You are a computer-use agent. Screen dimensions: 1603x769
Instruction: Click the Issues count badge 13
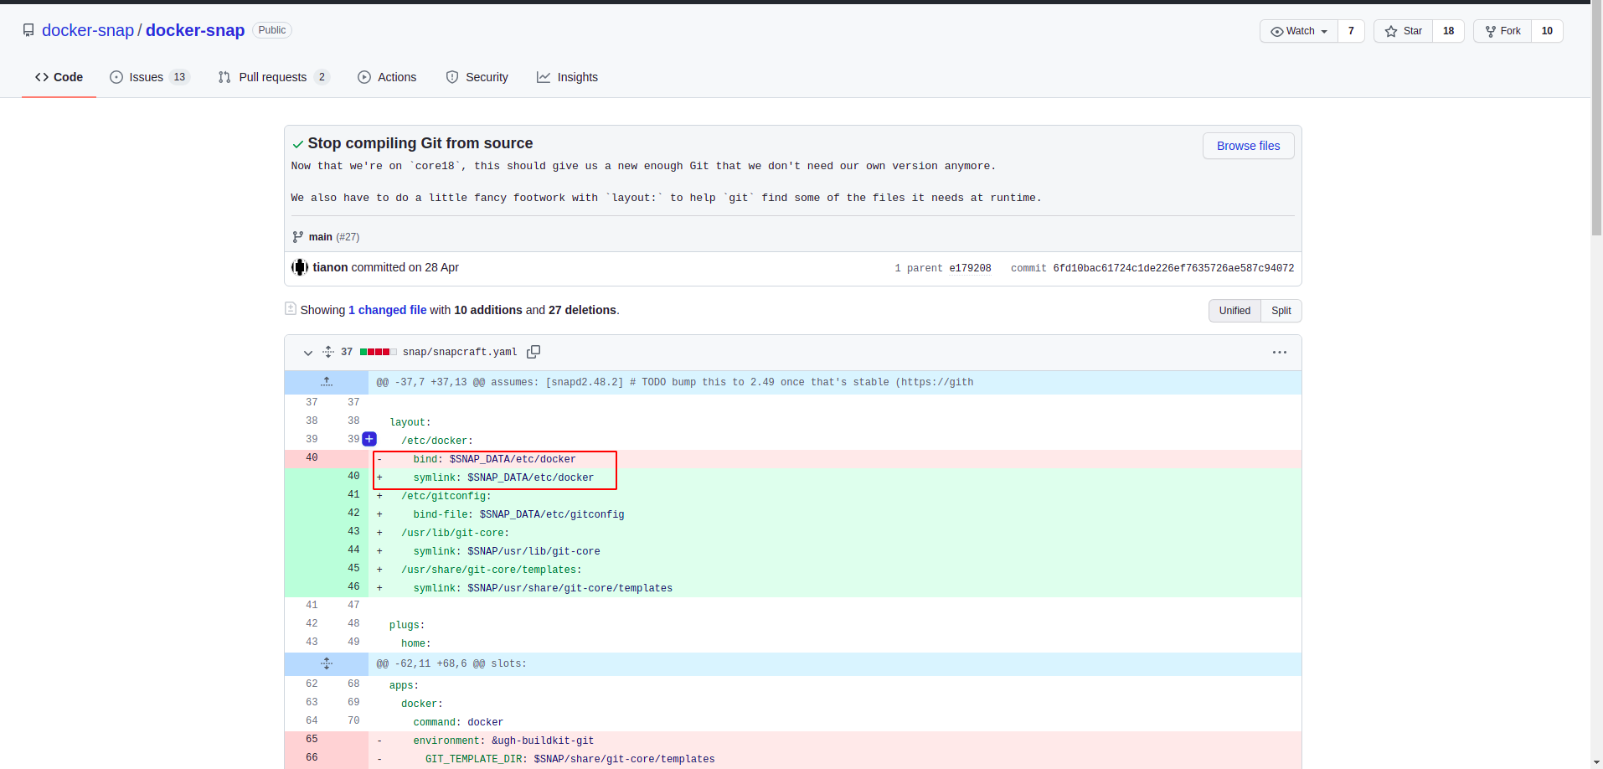pos(179,77)
